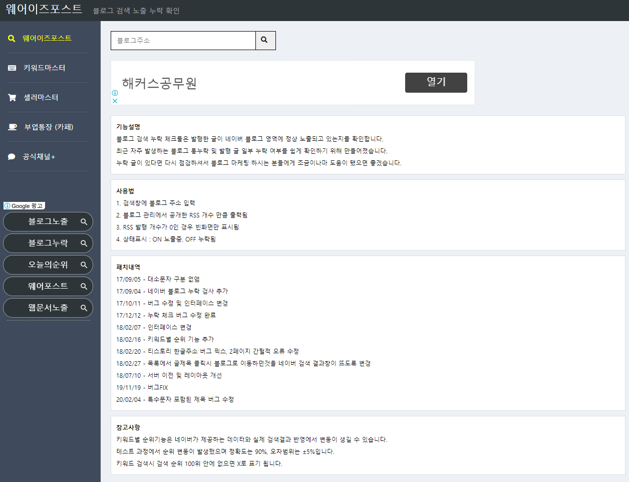The height and width of the screenshot is (482, 629).
Task: Click the 블로그누락 ad button
Action: [48, 243]
